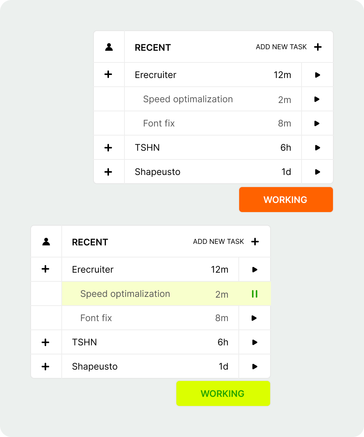
Task: Select the RECENT heading in top panel
Action: (x=153, y=48)
